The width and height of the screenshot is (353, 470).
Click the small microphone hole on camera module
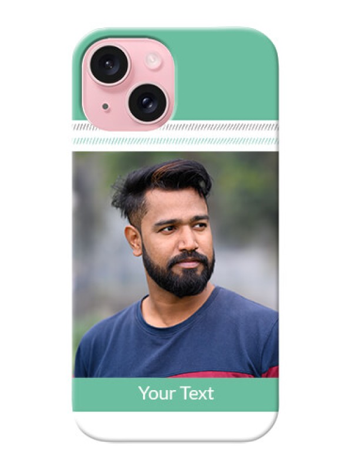[x=105, y=106]
